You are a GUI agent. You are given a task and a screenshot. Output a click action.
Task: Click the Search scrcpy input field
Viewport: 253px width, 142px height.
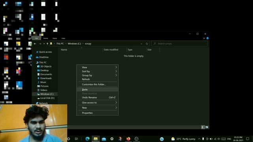point(179,44)
